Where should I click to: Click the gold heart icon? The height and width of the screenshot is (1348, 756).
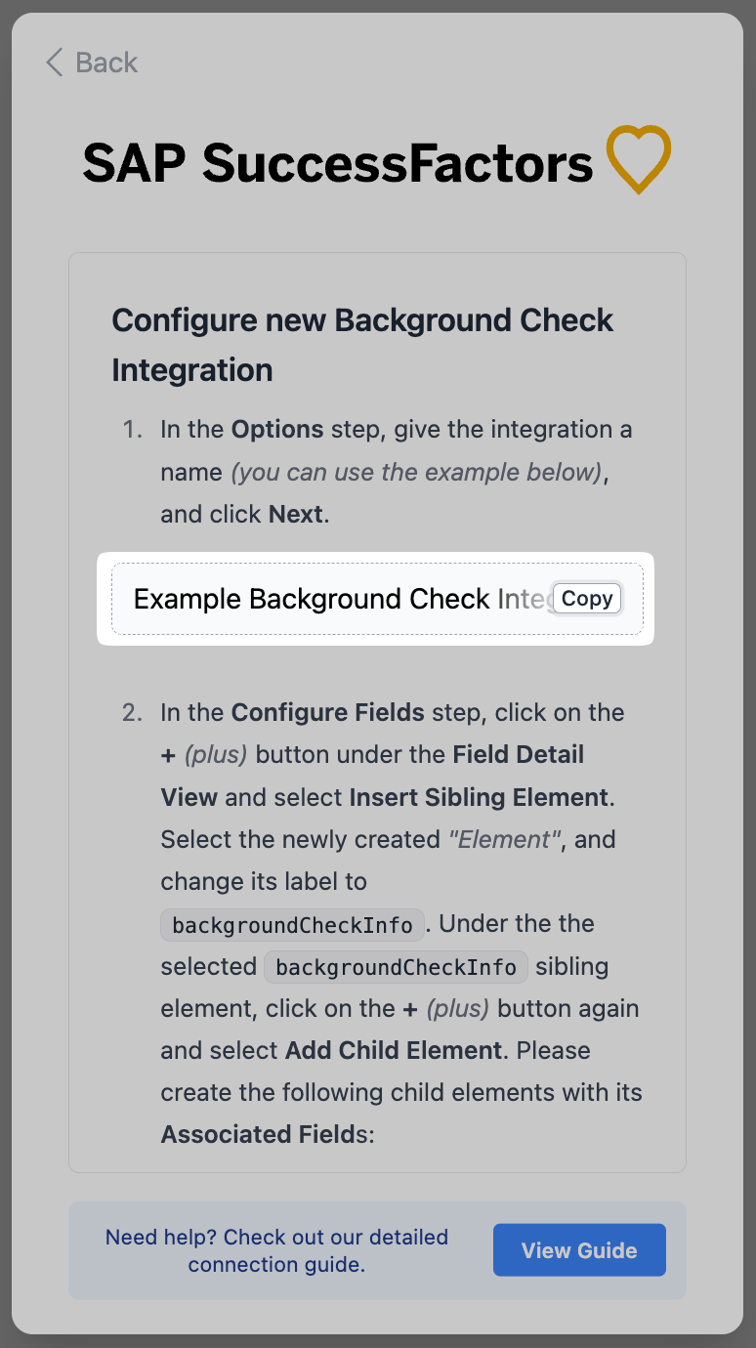click(638, 158)
